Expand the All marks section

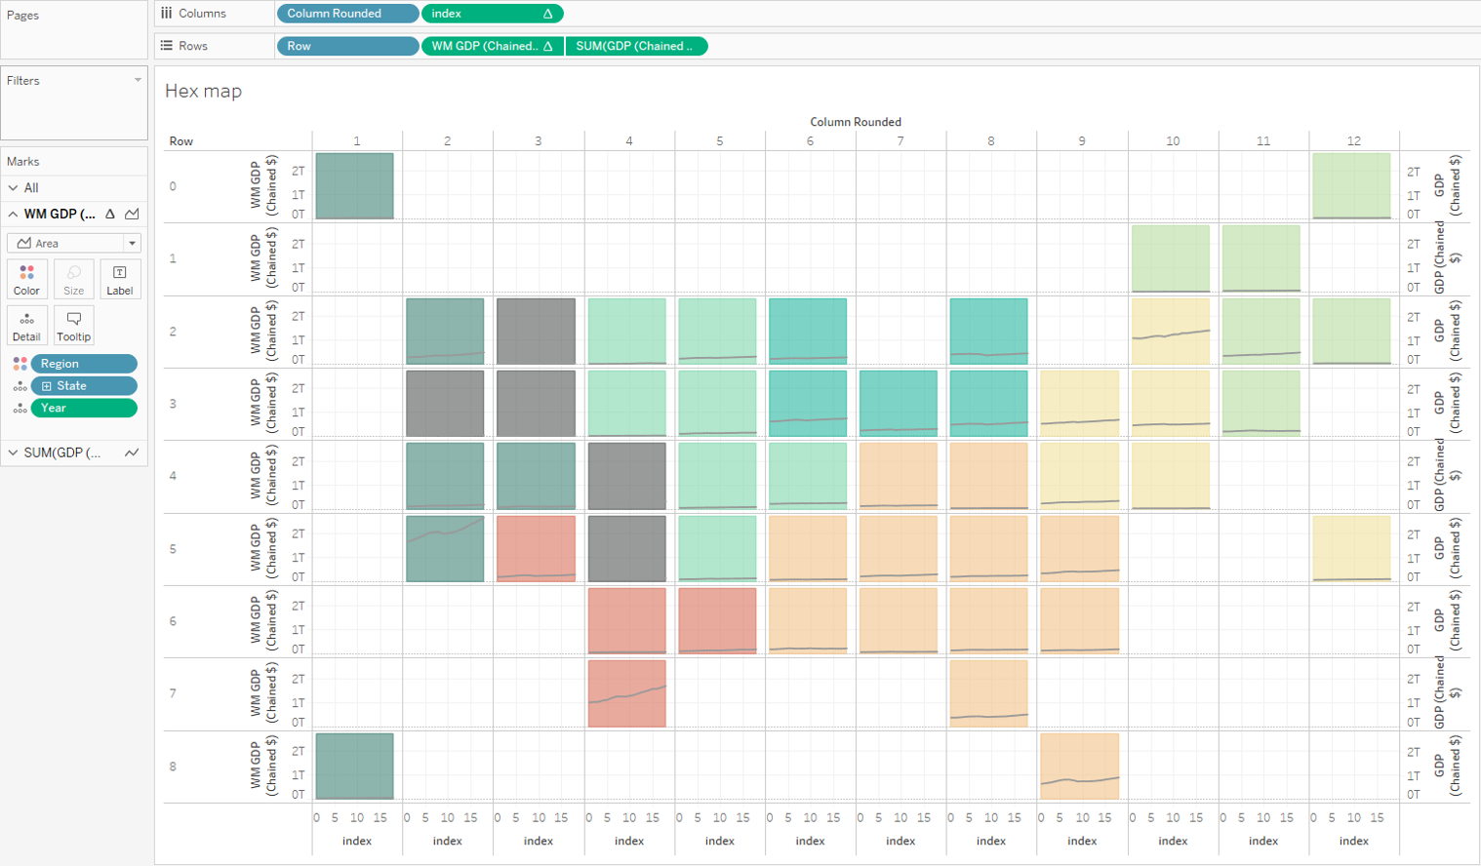(x=13, y=188)
